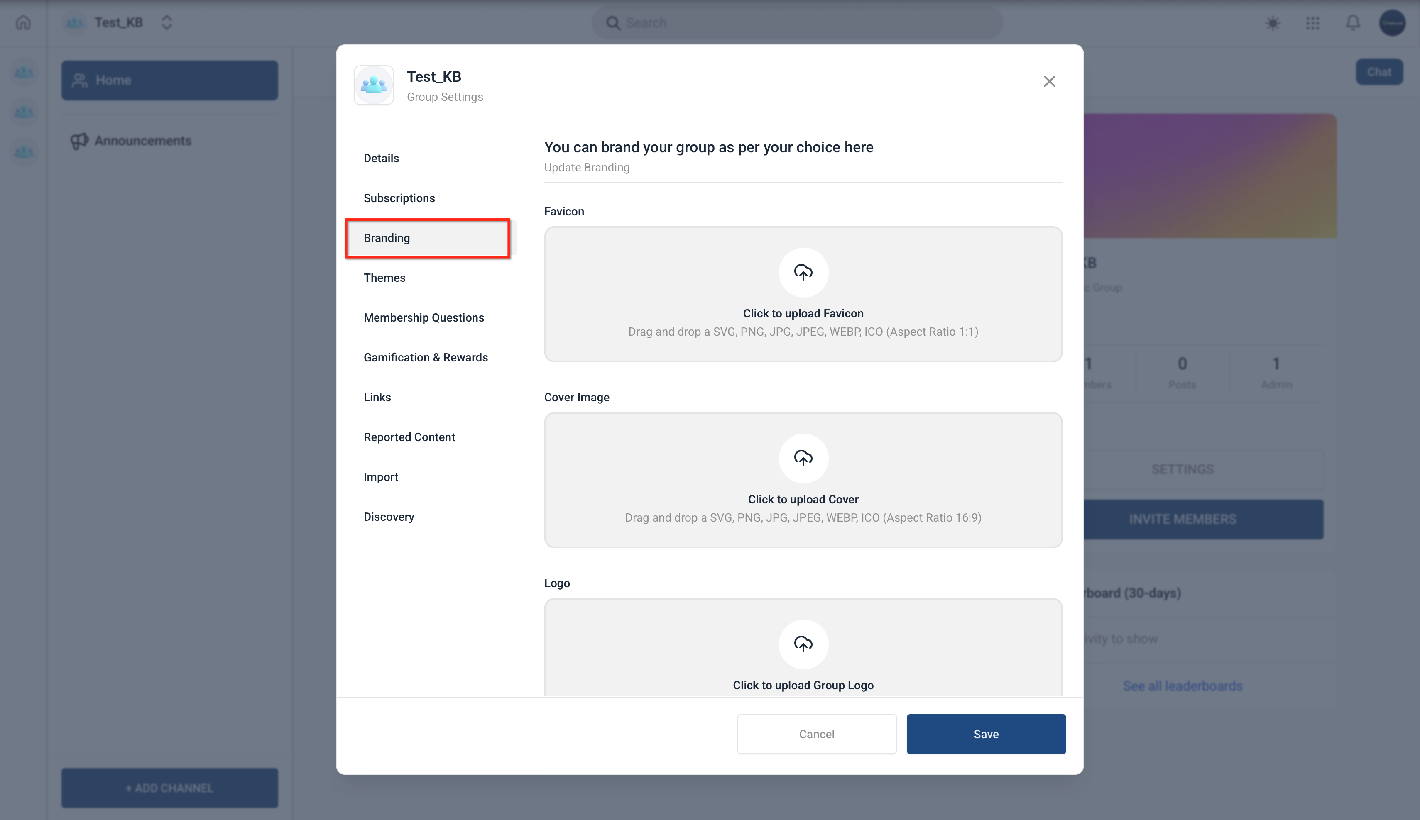Viewport: 1420px width, 820px height.
Task: Click the Announcements megaphone icon
Action: point(79,141)
